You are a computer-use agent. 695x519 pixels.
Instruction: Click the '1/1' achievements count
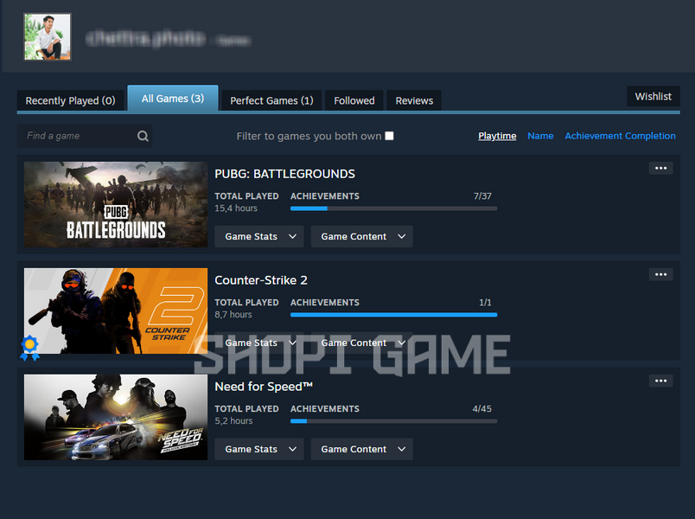point(485,303)
